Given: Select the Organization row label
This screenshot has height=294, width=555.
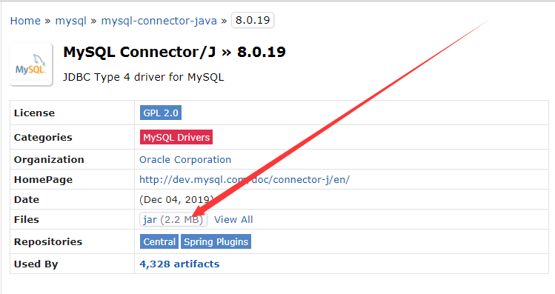Looking at the screenshot, I should pyautogui.click(x=49, y=159).
